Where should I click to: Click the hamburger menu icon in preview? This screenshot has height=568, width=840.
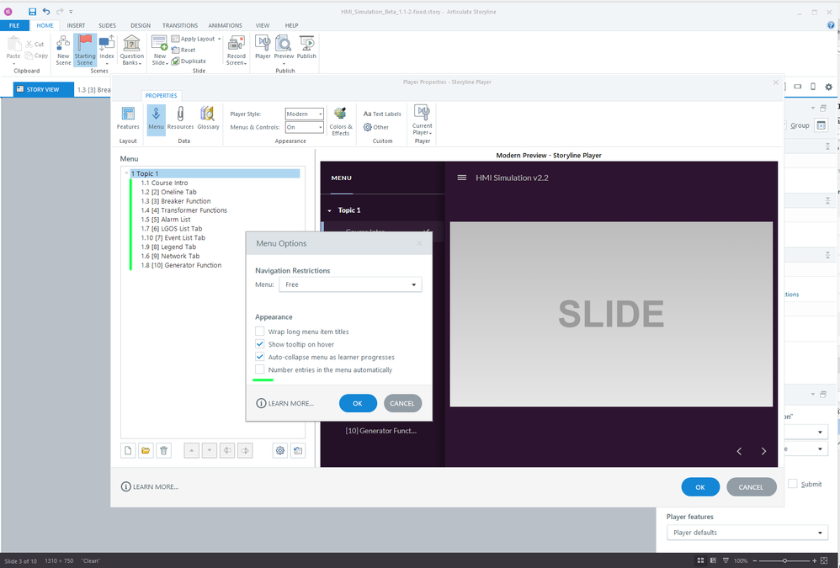(461, 178)
